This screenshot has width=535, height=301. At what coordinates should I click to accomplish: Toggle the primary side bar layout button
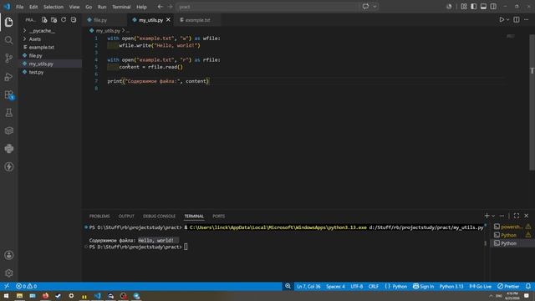(x=474, y=7)
